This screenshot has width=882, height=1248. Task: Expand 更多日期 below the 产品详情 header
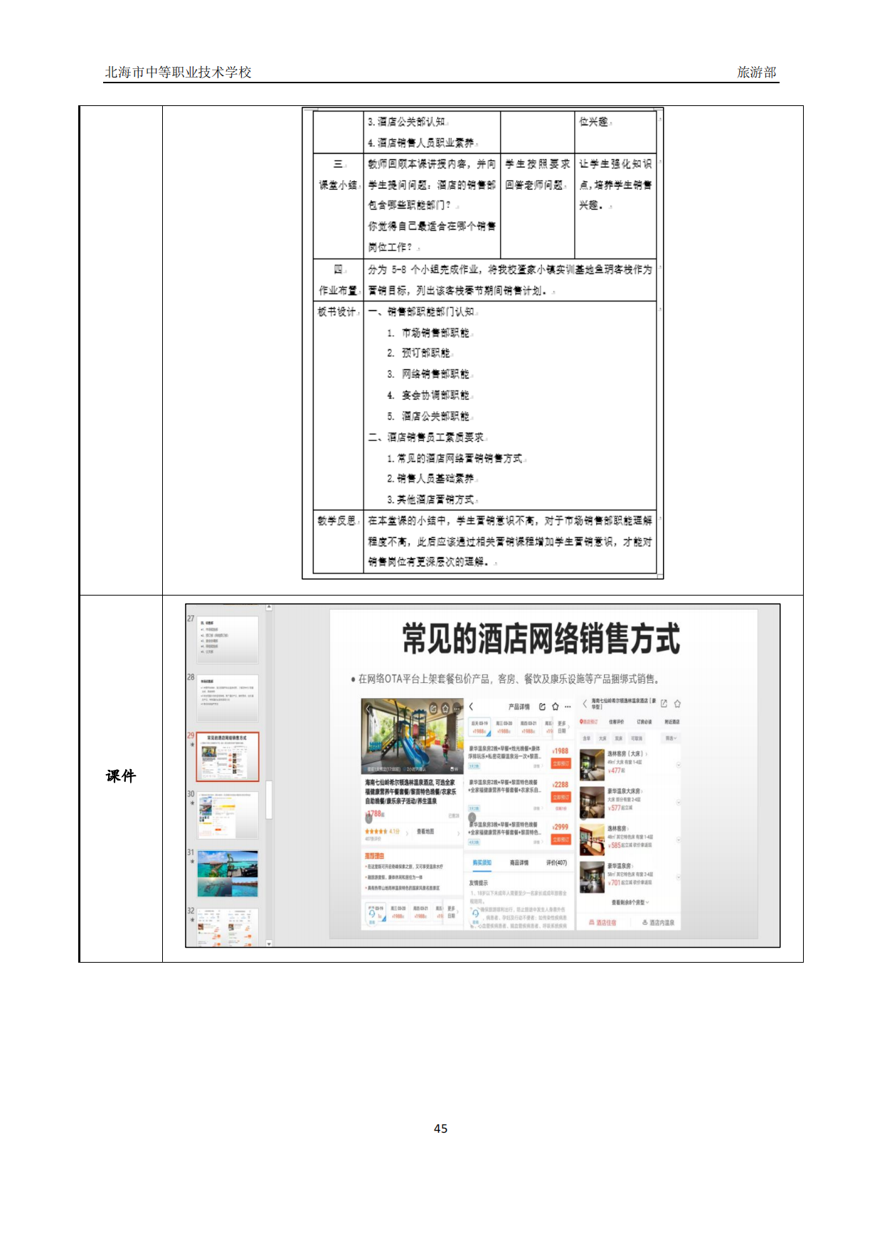(x=562, y=727)
